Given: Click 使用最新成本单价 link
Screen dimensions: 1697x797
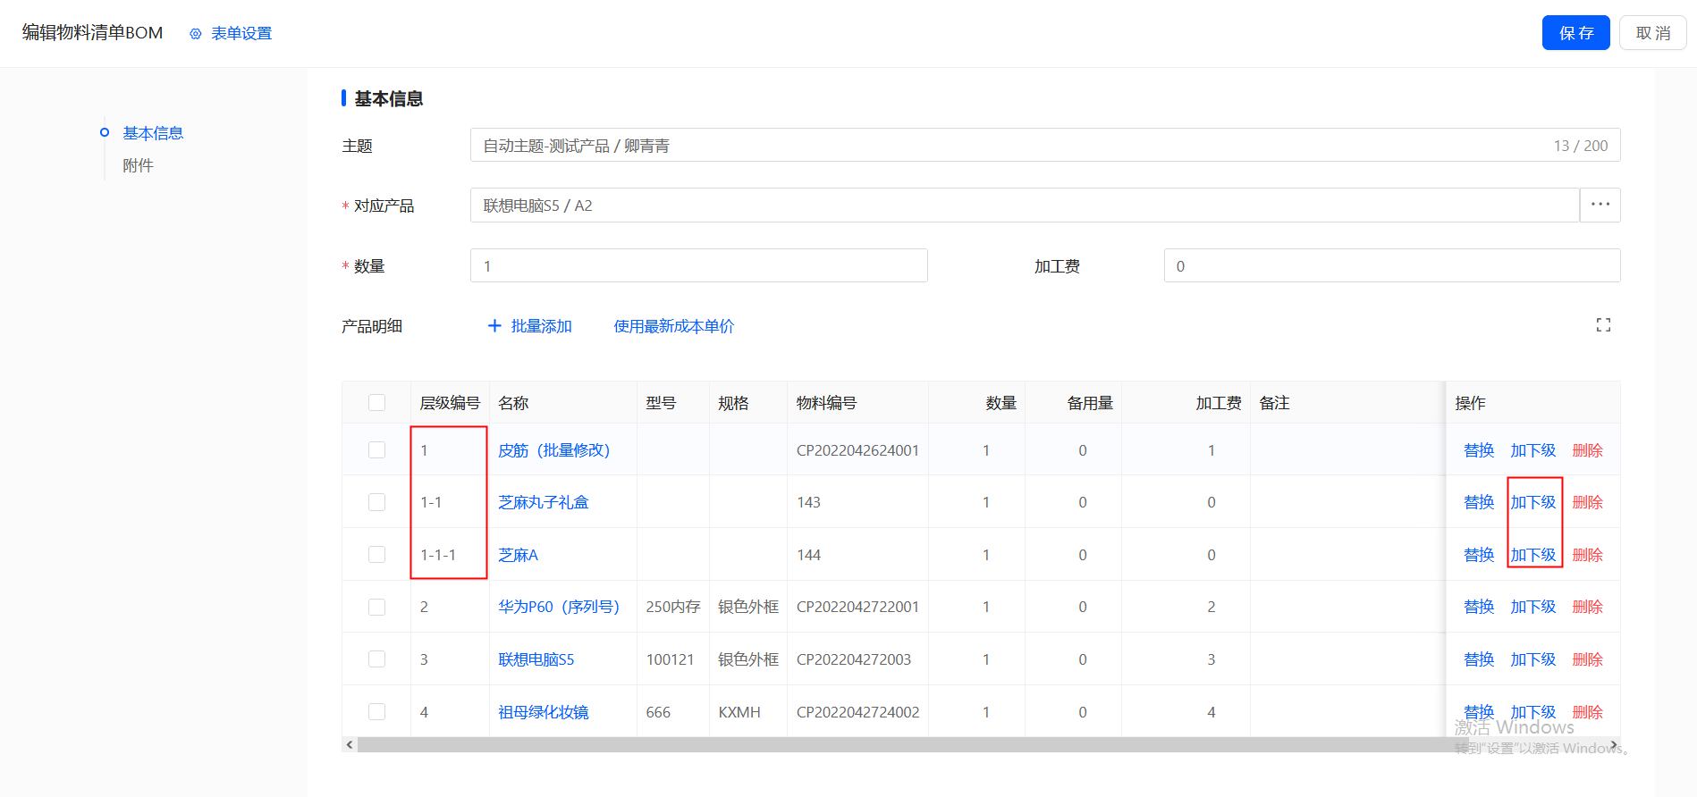Looking at the screenshot, I should pyautogui.click(x=673, y=326).
